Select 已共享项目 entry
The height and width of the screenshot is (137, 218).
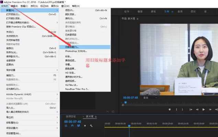(85, 35)
